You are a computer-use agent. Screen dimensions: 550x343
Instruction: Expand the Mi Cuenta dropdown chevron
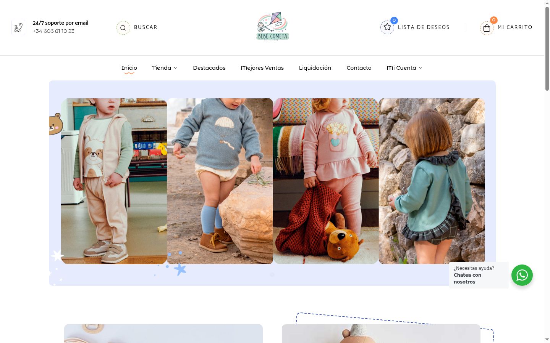point(421,68)
